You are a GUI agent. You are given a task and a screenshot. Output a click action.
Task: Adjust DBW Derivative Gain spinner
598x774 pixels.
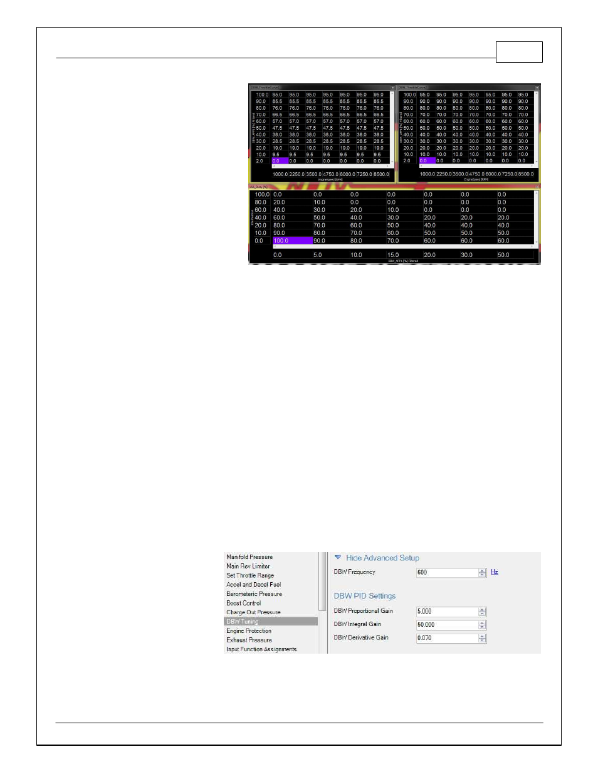tap(482, 638)
